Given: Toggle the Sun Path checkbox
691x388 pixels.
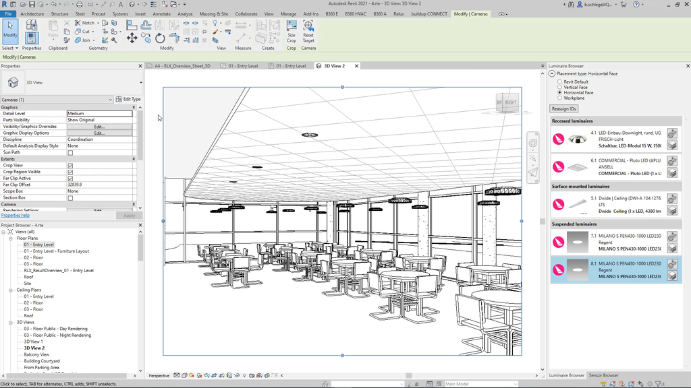Looking at the screenshot, I should [x=70, y=153].
